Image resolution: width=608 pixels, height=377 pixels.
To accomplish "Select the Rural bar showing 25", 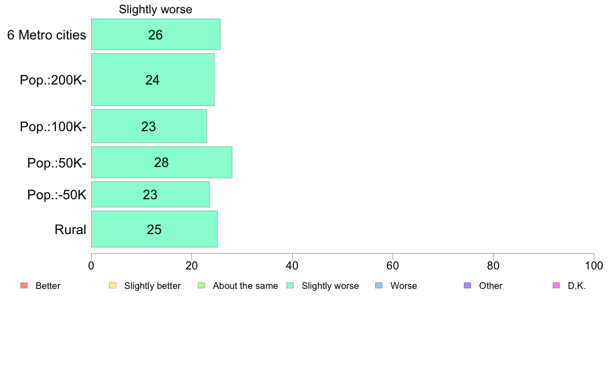I will (154, 229).
